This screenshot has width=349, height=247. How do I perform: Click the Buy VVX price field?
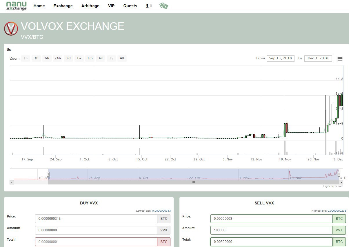coord(96,219)
